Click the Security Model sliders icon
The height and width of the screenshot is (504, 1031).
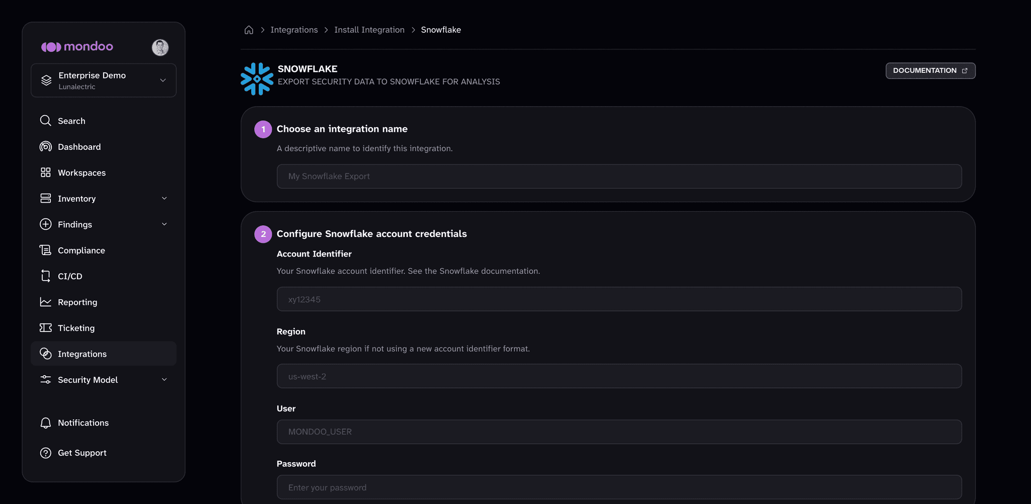(x=45, y=380)
